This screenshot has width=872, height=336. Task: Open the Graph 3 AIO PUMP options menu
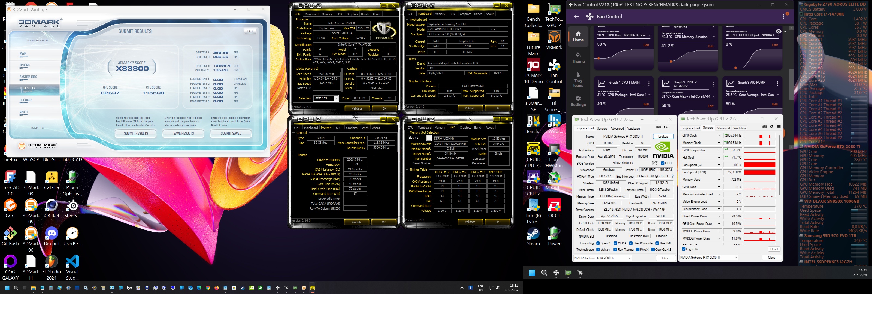(777, 84)
